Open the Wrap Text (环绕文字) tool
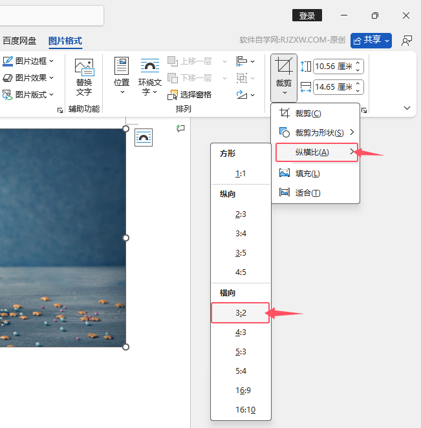Viewport: 421px width, 428px height. pyautogui.click(x=150, y=76)
